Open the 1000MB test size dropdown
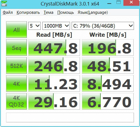The image size is (140, 127). click(x=56, y=26)
